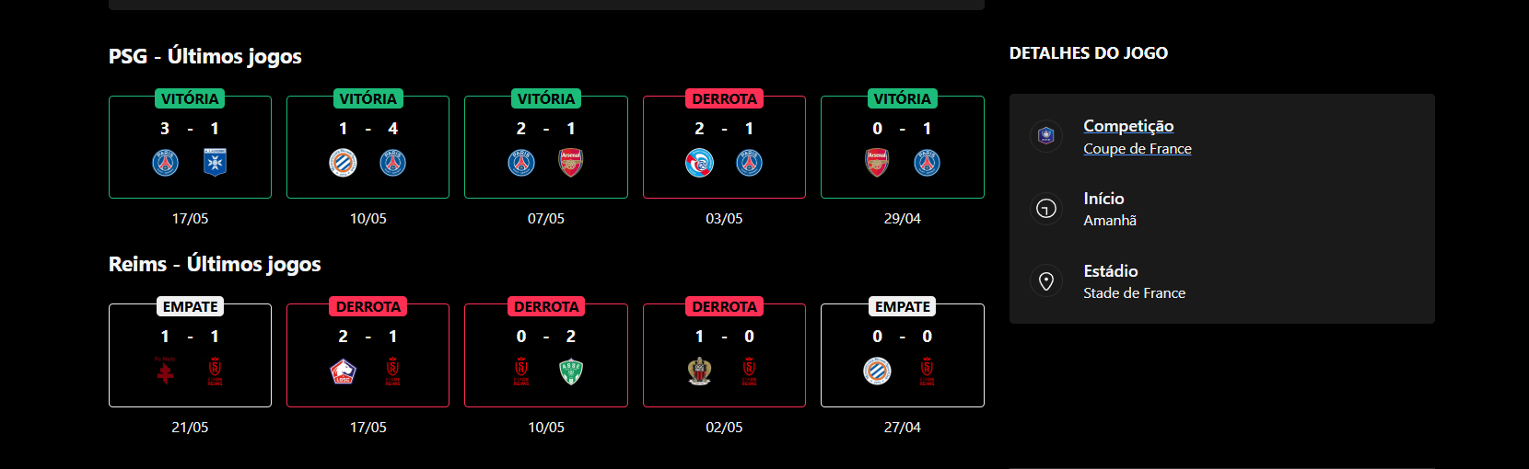Viewport: 1529px width, 469px height.
Task: Open PSG's 3 - 1 win card from 17/05
Action: (190, 147)
